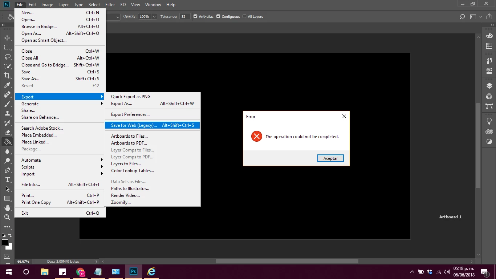Select the Rectangular Marquee tool
Screen dimensions: 496x279
pos(7,47)
